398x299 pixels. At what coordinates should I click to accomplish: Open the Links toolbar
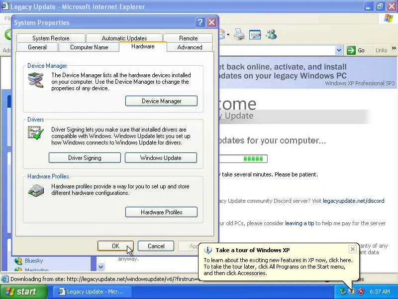click(x=381, y=50)
